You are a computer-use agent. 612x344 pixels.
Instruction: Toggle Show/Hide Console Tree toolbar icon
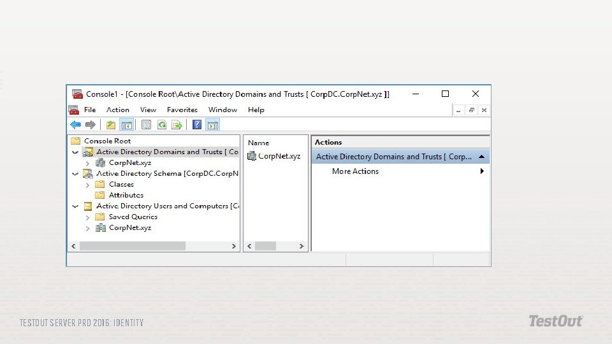click(x=126, y=125)
